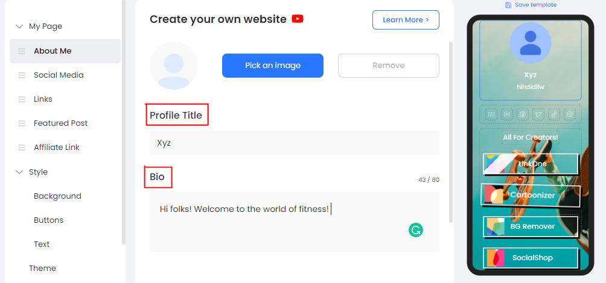
Task: Click the Remove image button
Action: click(389, 66)
